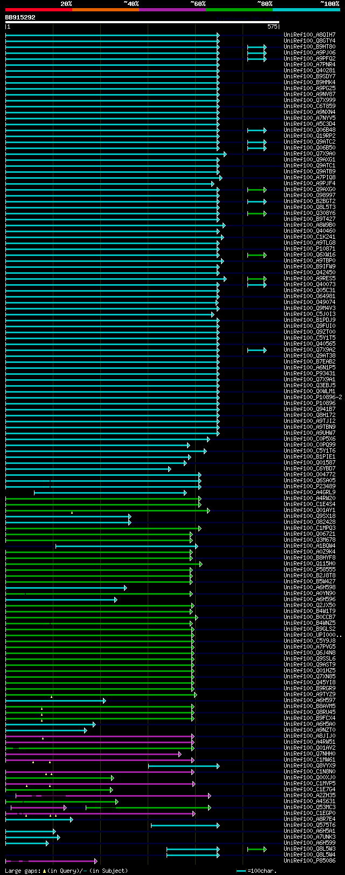Viewport: 345px width, 875px height.
Task: Select the UniRef100_A2ZH35 label
Action: tap(309, 796)
